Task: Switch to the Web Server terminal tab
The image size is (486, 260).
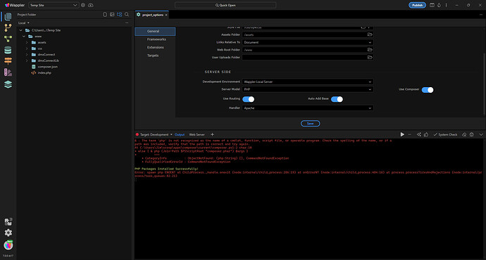Action: (x=197, y=134)
